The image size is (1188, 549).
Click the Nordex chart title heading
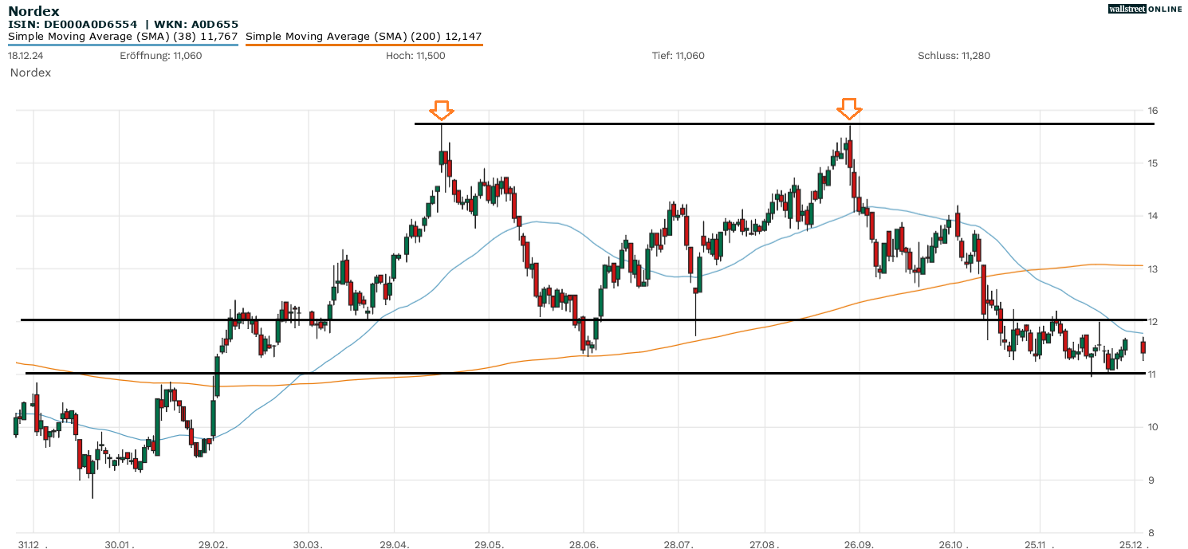click(33, 11)
